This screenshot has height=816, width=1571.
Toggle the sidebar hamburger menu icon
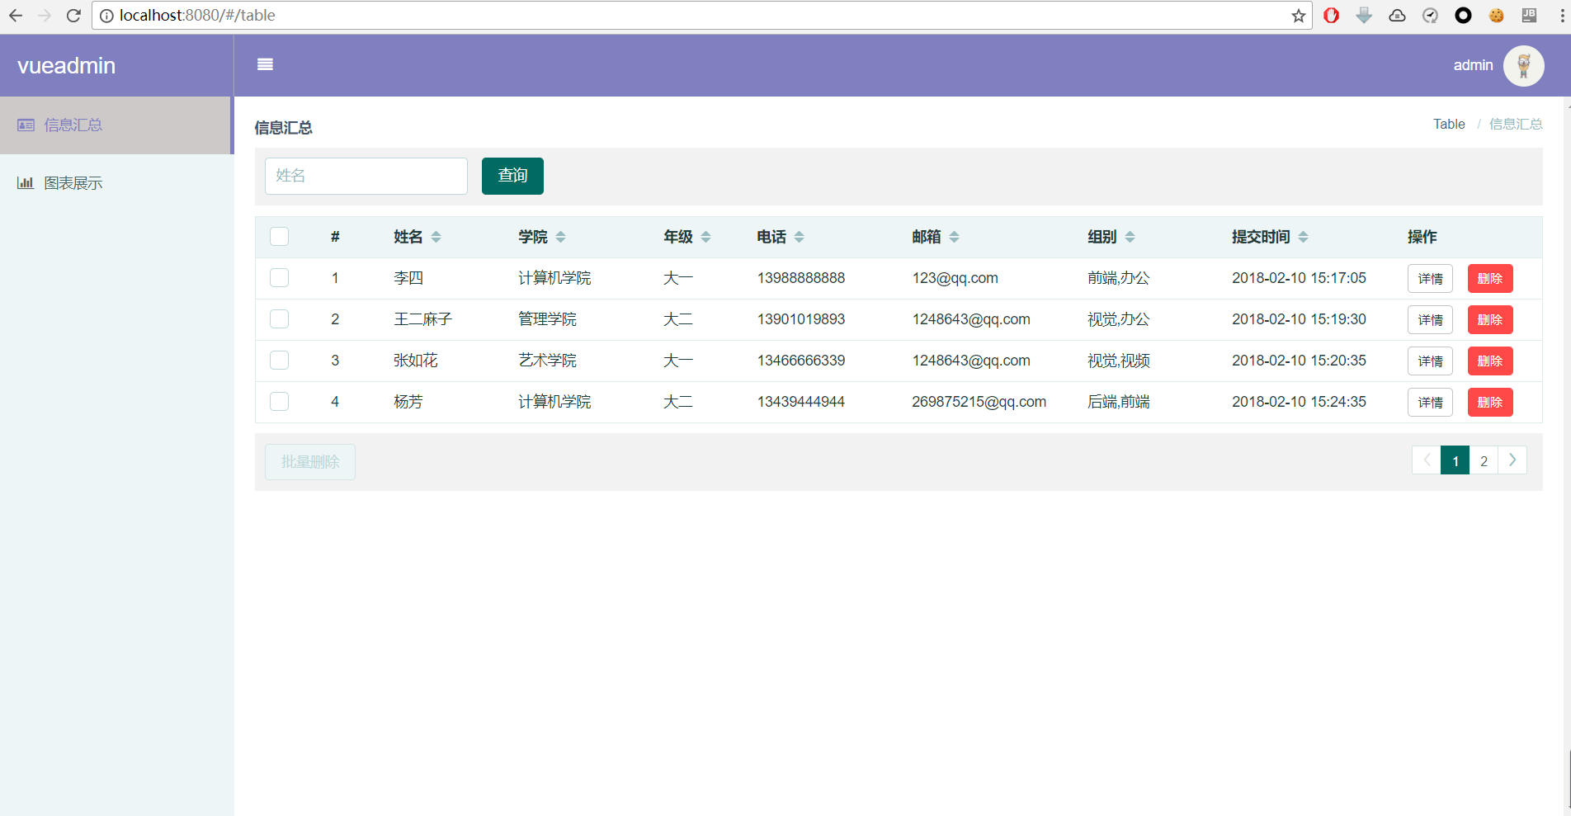click(x=265, y=64)
